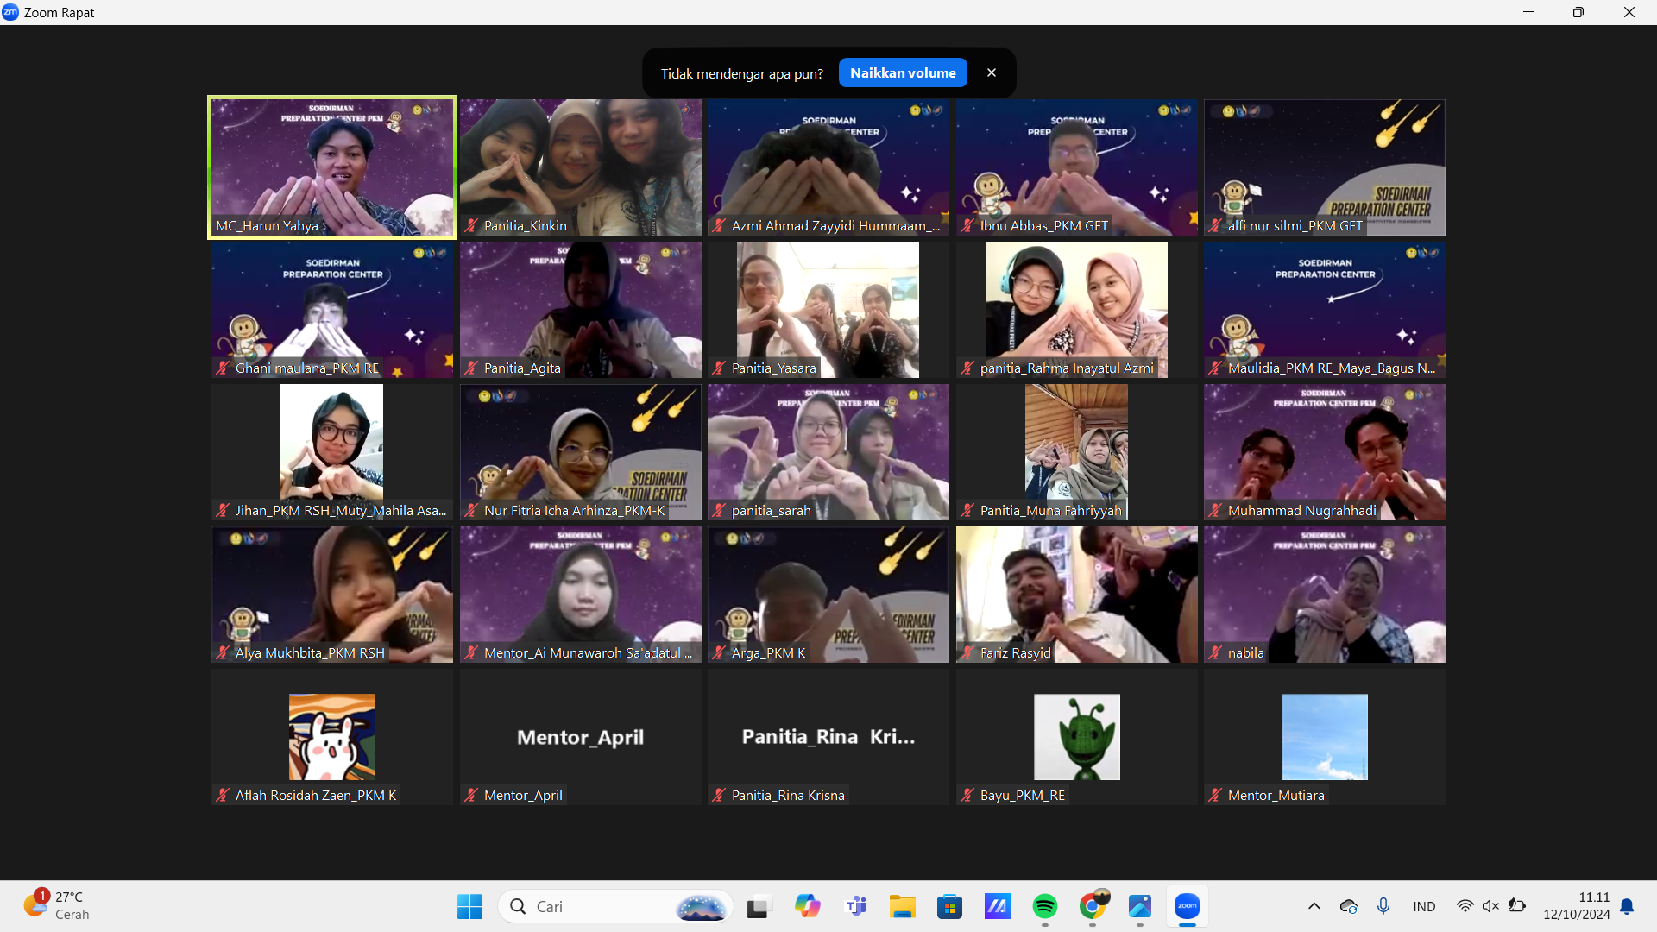
Task: Select the Mentor_April participant tile
Action: (580, 737)
